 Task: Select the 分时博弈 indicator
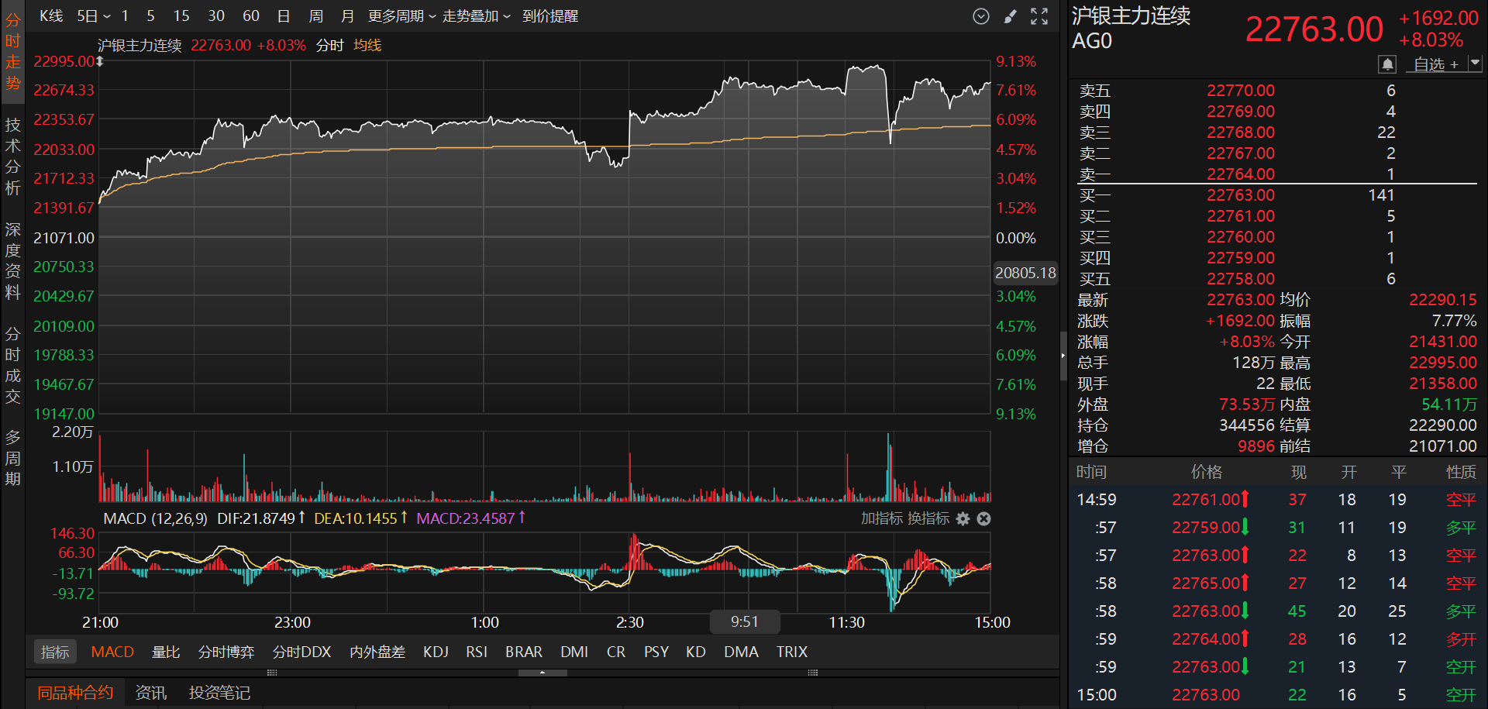(226, 652)
